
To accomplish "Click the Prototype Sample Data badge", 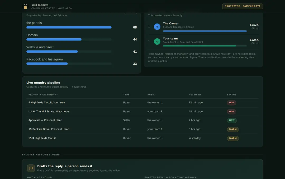I will click(x=243, y=6).
